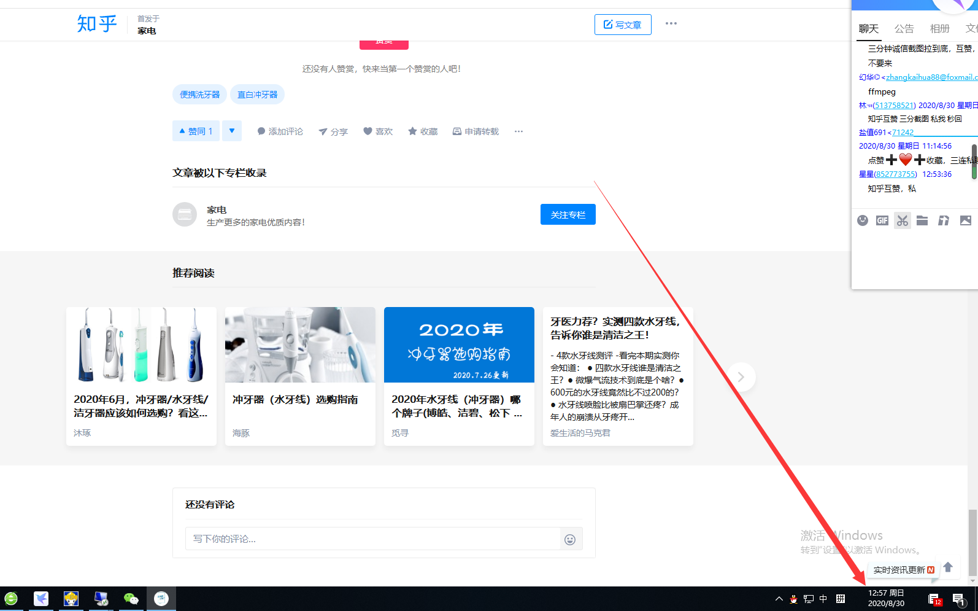Open recommended article 冲牙器（水牙线）选购指南
This screenshot has width=978, height=611.
tap(300, 376)
